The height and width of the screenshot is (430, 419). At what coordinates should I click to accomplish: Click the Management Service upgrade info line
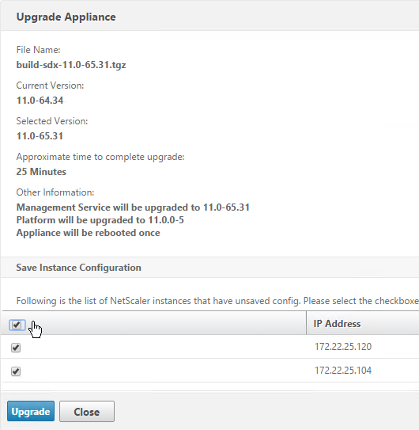click(133, 207)
